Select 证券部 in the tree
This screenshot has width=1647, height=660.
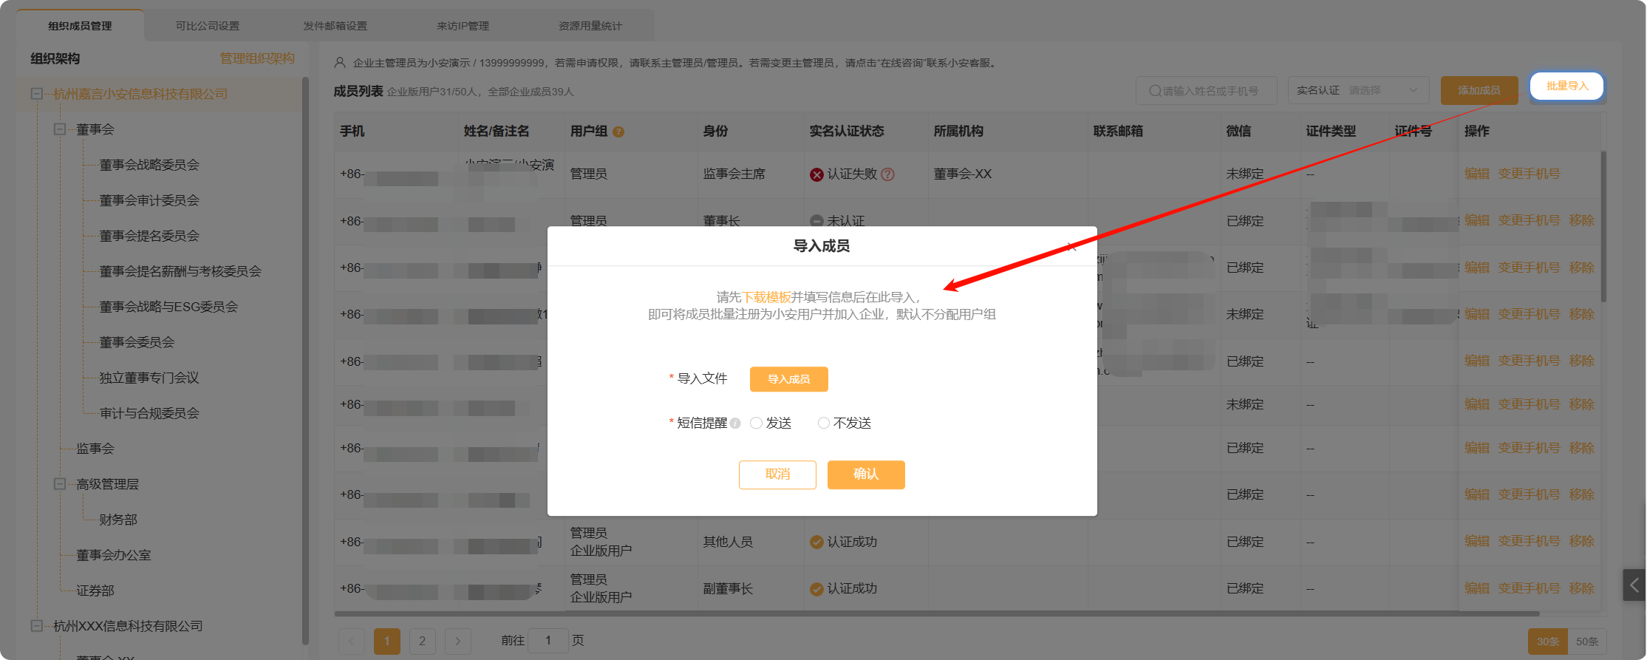(95, 591)
